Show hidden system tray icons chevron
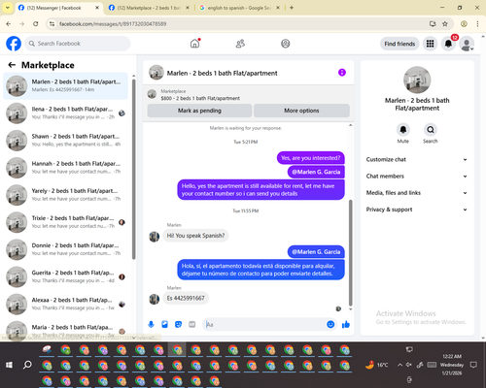Viewport: 486px width, 388px height. point(399,365)
